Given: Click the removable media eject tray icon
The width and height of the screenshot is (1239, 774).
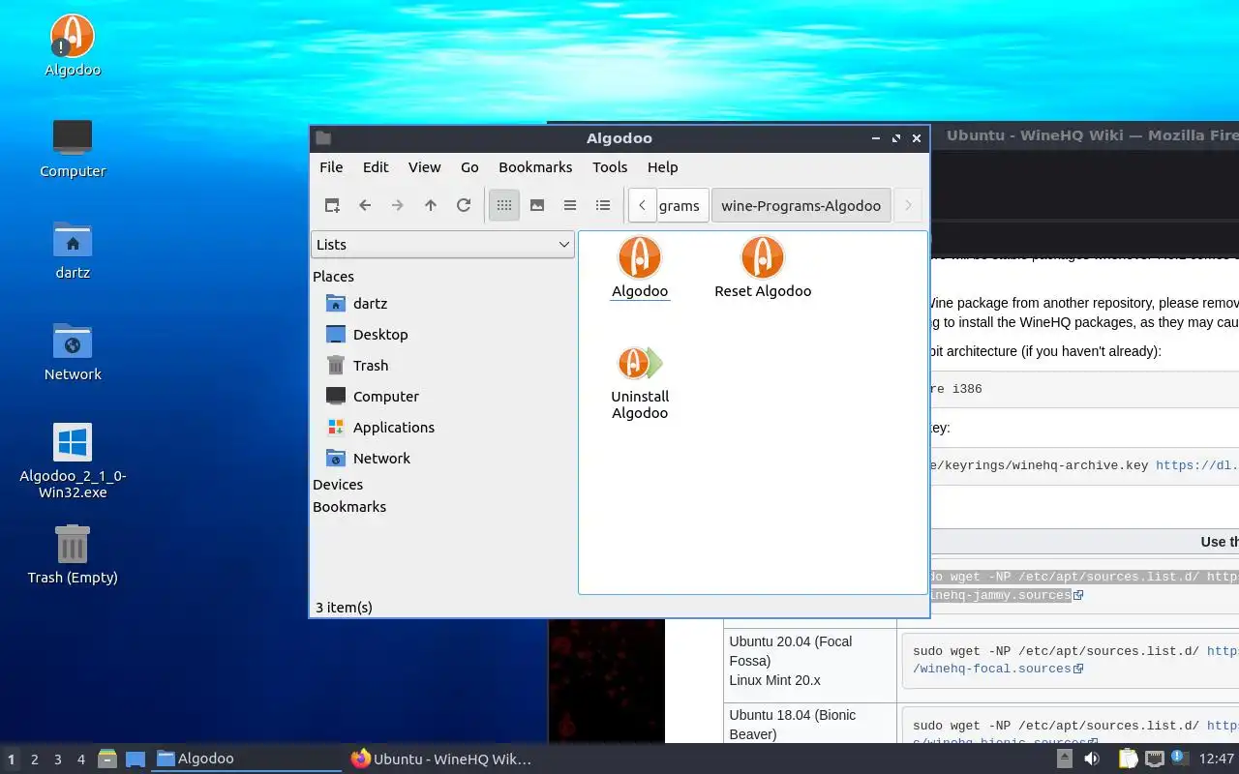Looking at the screenshot, I should [x=1064, y=759].
